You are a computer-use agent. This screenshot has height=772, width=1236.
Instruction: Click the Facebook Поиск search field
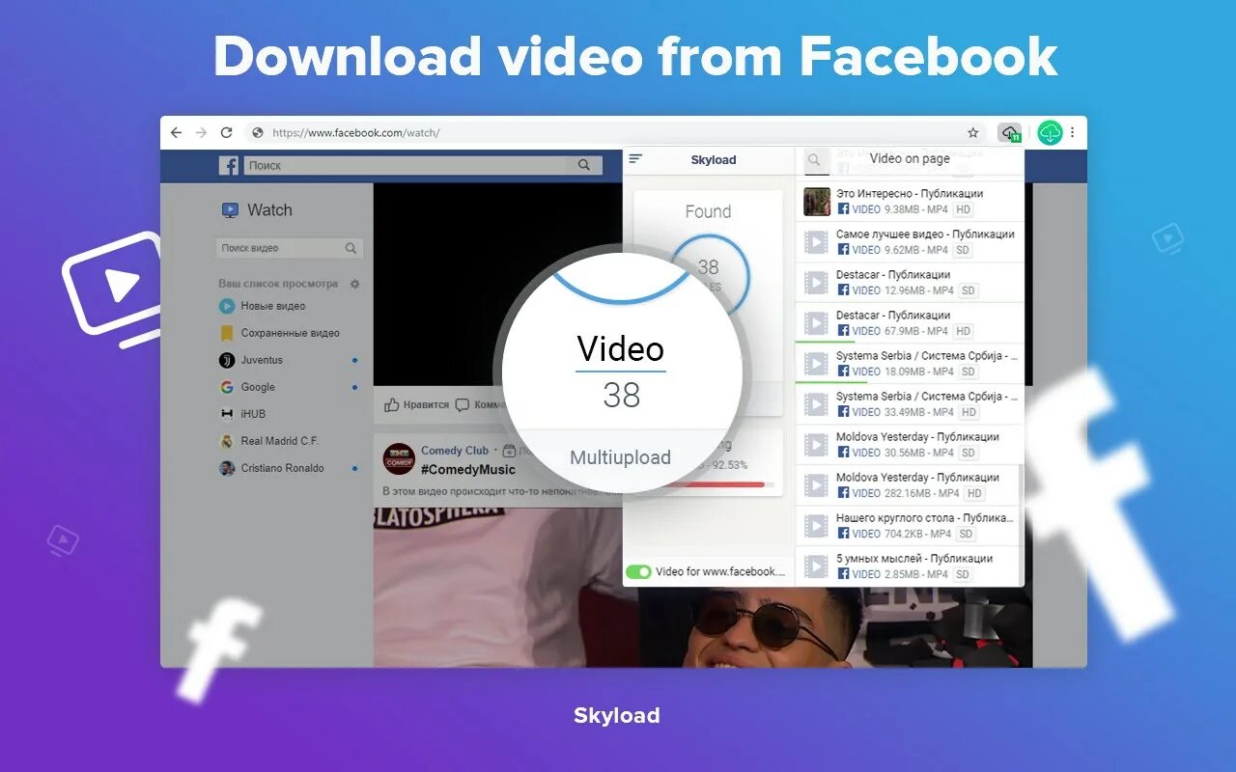click(x=423, y=165)
